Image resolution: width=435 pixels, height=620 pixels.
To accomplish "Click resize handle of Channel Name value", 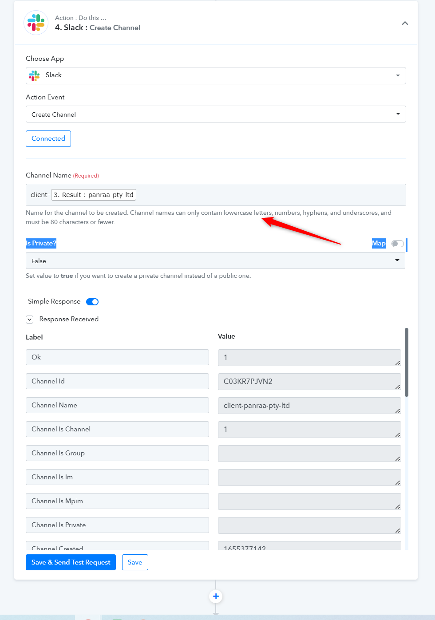I will coord(398,411).
